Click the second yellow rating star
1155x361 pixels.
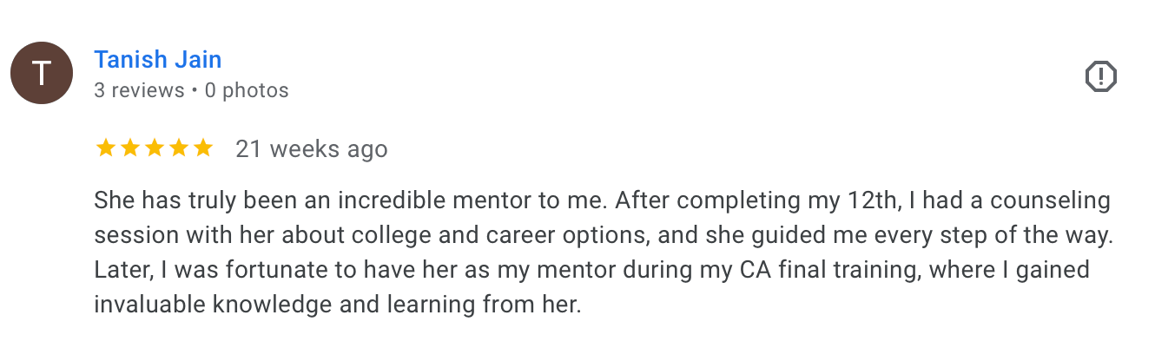tap(130, 148)
